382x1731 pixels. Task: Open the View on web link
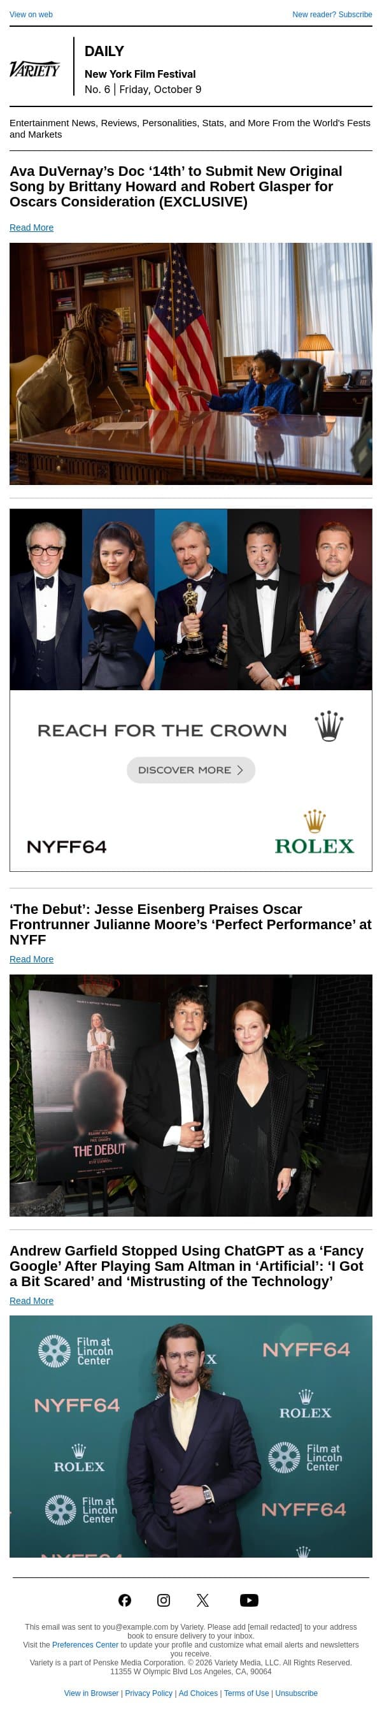click(x=31, y=14)
